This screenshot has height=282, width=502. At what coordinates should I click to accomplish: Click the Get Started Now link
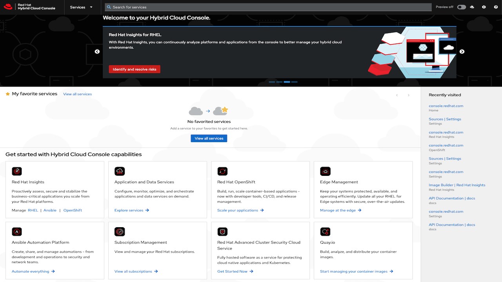coord(235,271)
